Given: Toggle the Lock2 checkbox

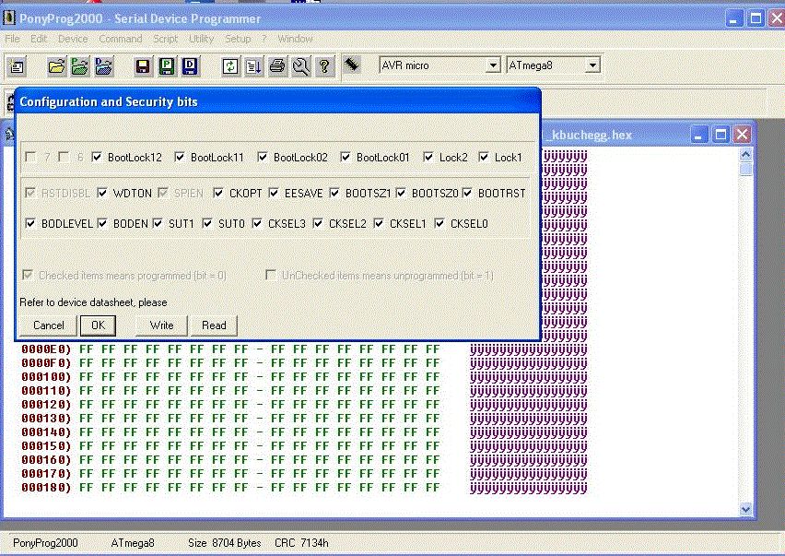Looking at the screenshot, I should [x=428, y=158].
